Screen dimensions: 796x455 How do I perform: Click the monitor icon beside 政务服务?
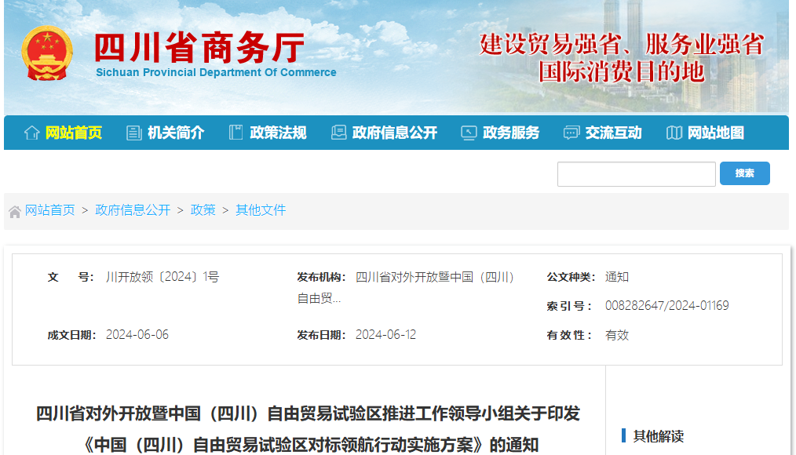coord(469,133)
